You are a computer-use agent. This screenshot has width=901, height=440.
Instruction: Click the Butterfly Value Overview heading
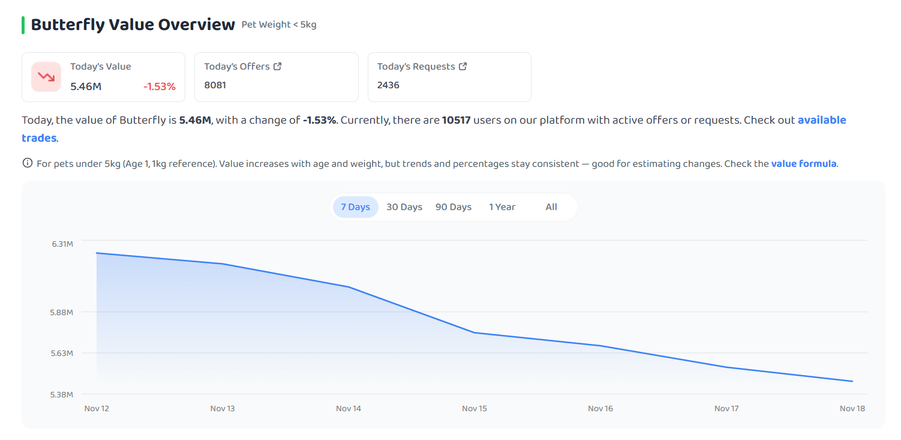point(133,25)
